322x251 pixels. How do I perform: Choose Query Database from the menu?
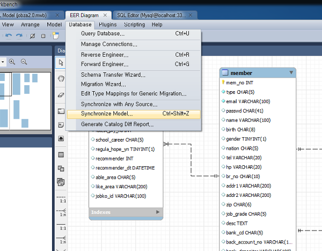(134, 33)
